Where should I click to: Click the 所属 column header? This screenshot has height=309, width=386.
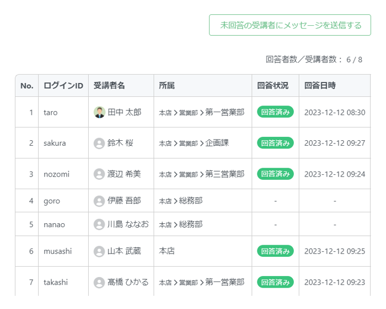click(167, 86)
